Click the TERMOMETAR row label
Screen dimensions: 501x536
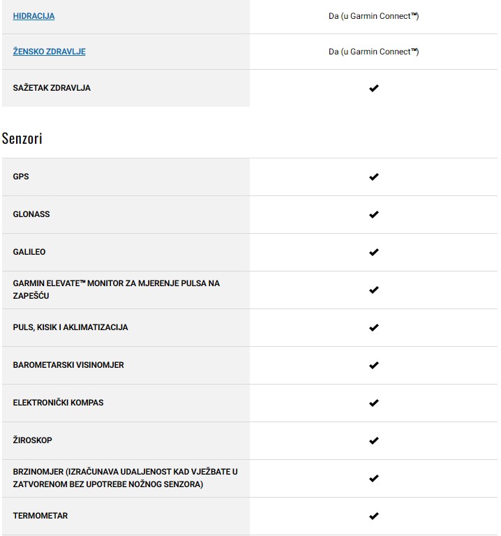tap(40, 516)
